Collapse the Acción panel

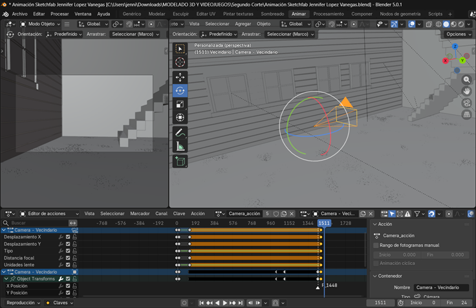[375, 224]
